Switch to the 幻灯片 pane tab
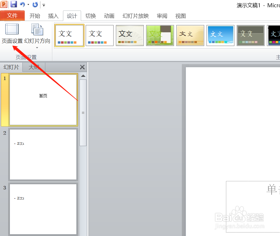Image resolution: width=280 pixels, height=236 pixels. pyautogui.click(x=11, y=67)
